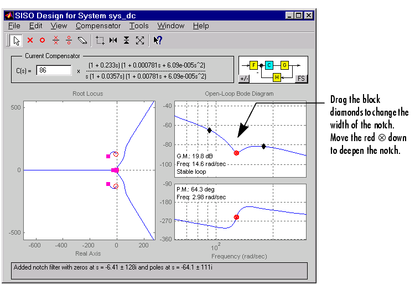This screenshot has height=285, width=415.
Task: Activate the horizontal zoom tool
Action: 113,40
